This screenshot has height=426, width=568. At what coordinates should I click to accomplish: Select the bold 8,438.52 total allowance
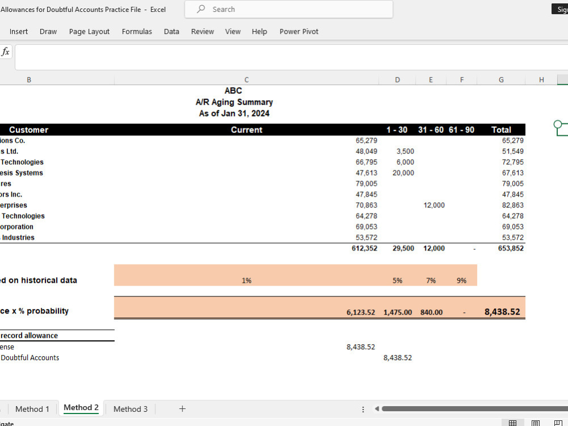point(502,308)
